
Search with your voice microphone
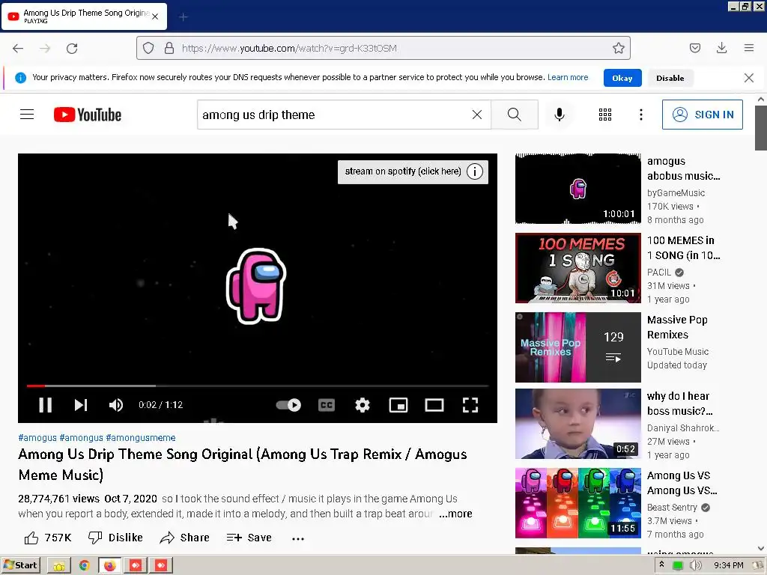click(559, 115)
